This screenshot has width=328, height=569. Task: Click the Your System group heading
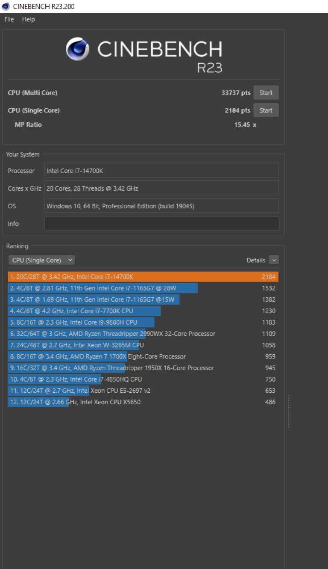click(x=23, y=154)
